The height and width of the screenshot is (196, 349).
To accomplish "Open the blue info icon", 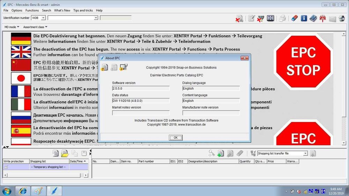I will [304, 18].
